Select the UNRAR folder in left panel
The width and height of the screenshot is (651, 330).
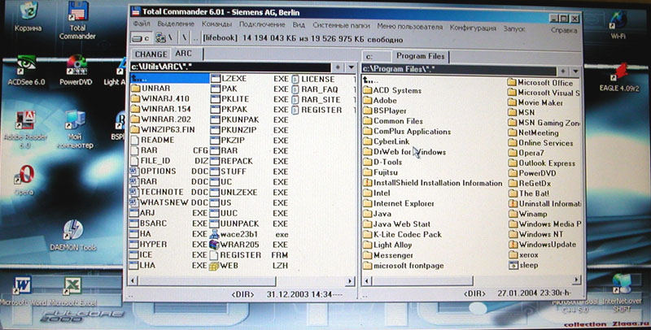[x=151, y=89]
